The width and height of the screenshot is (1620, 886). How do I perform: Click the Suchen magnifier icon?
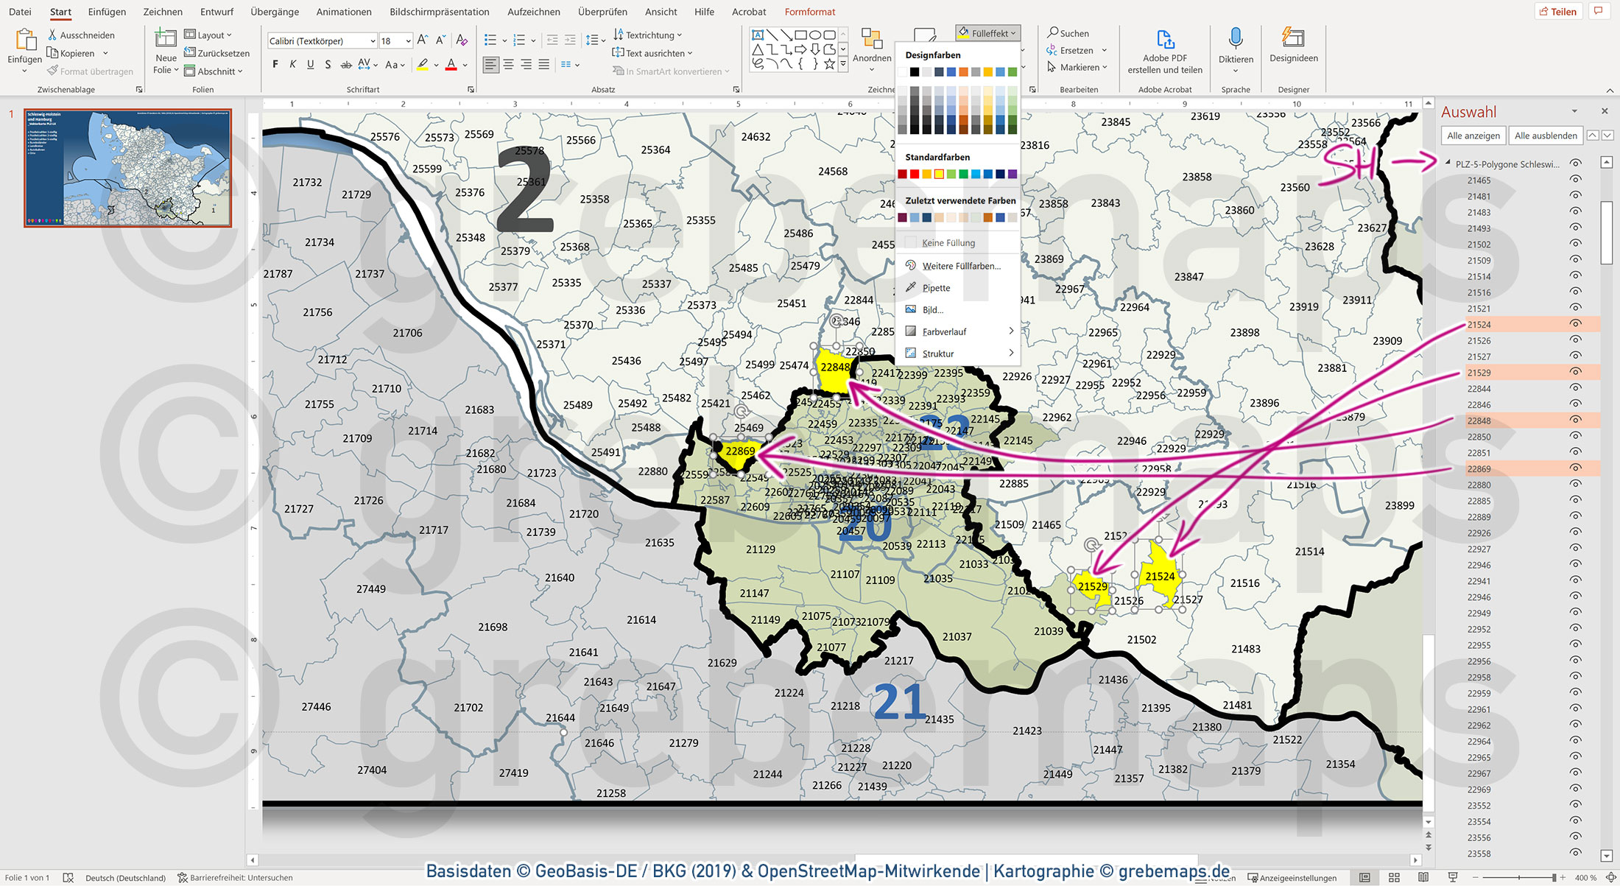(x=1053, y=33)
